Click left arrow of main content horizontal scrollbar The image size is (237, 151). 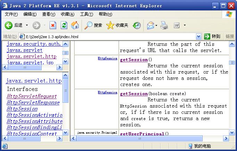74,138
